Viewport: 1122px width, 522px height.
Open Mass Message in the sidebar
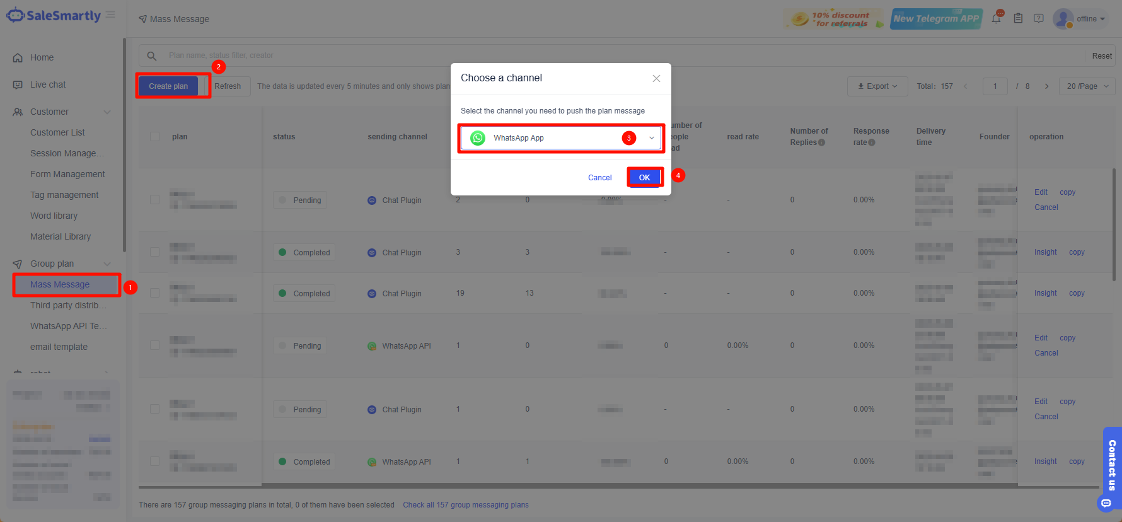point(60,284)
